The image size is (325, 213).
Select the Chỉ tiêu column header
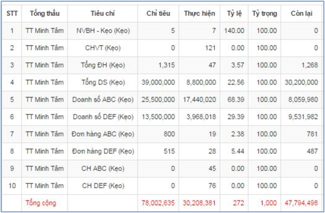(158, 14)
